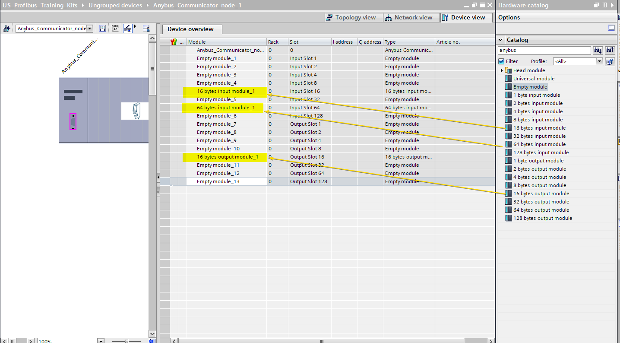Click the 2 bytes output module icon
The image size is (620, 343).
click(509, 169)
